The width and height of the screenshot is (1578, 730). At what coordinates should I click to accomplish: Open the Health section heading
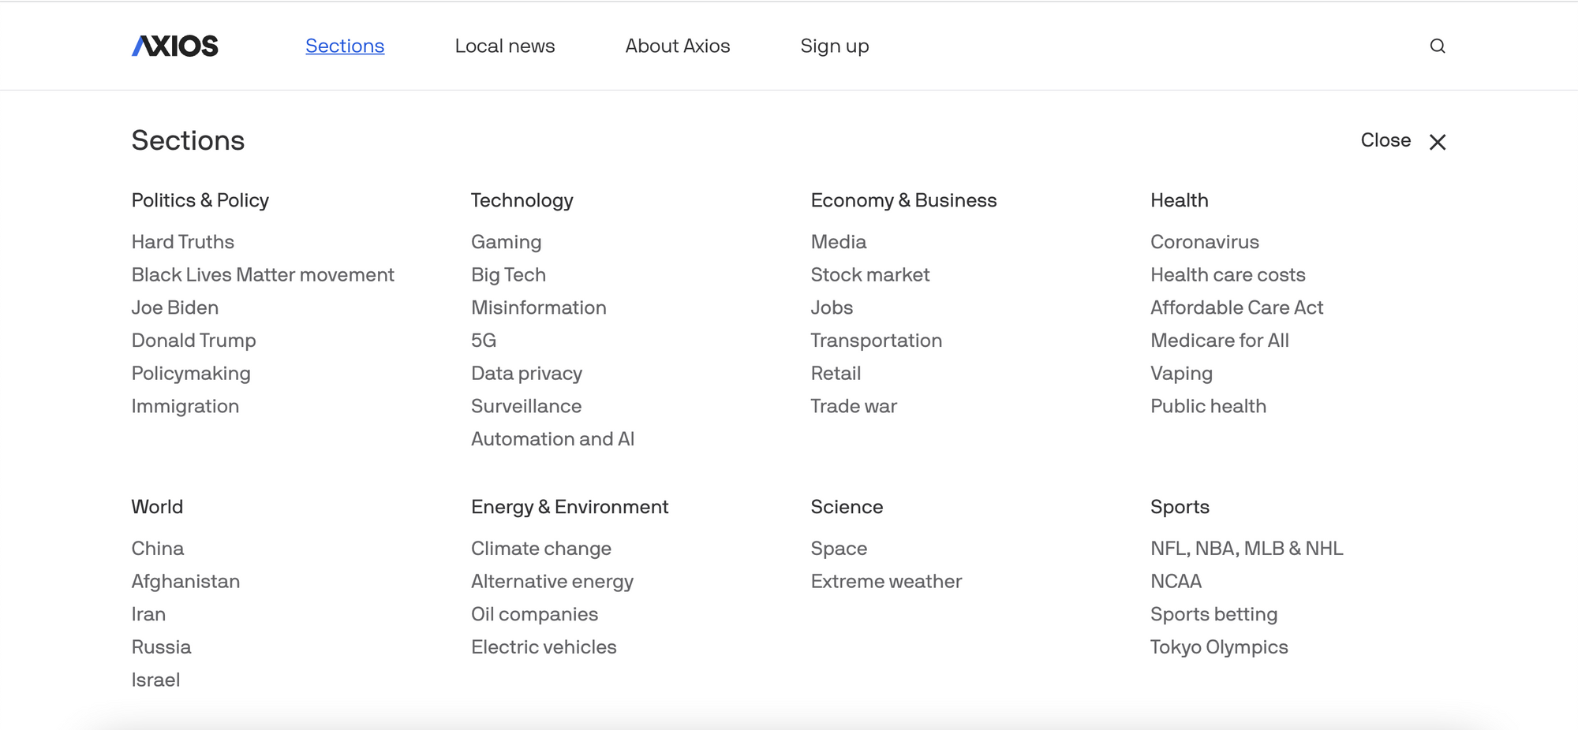1180,200
